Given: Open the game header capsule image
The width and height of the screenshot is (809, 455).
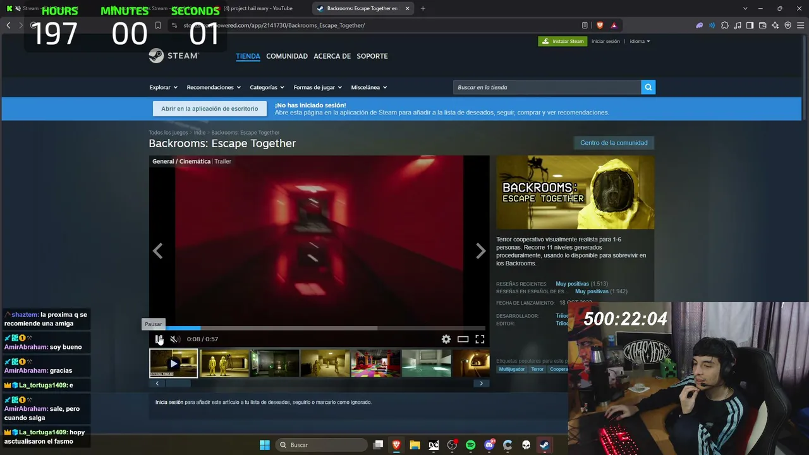Looking at the screenshot, I should [x=575, y=193].
